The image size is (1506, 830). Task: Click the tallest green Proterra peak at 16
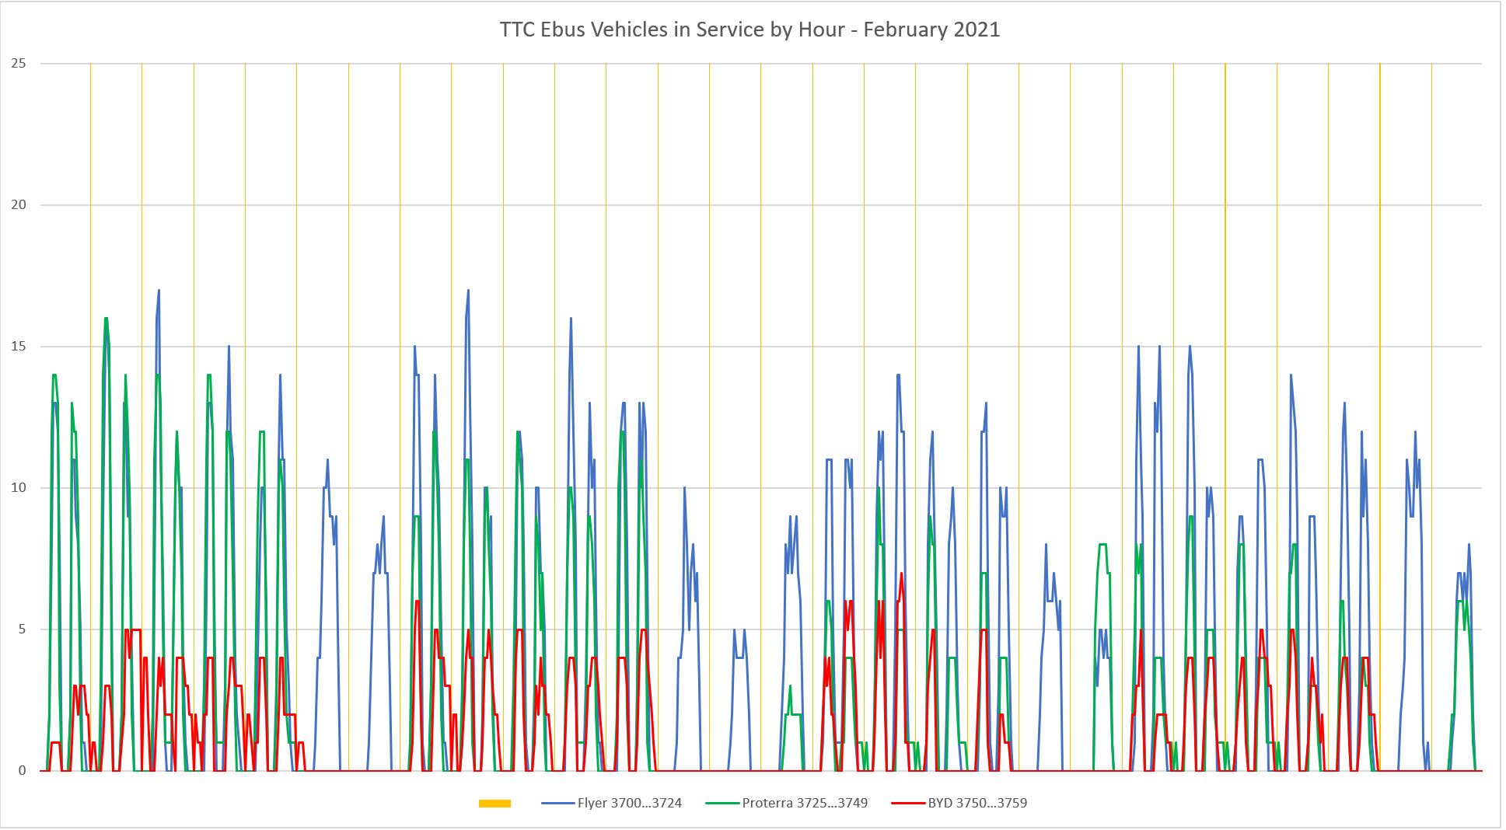(x=106, y=319)
